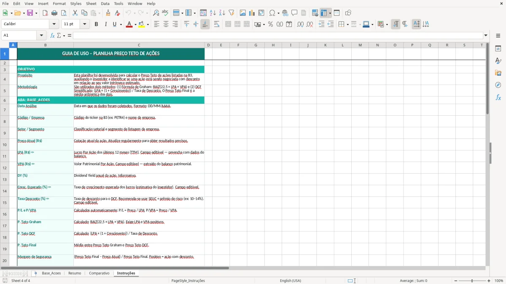Expand Background Color dropdown arrow
Image resolution: width=506 pixels, height=284 pixels.
pyautogui.click(x=148, y=24)
